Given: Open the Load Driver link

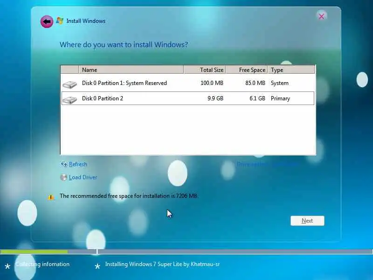Looking at the screenshot, I should pyautogui.click(x=83, y=177).
